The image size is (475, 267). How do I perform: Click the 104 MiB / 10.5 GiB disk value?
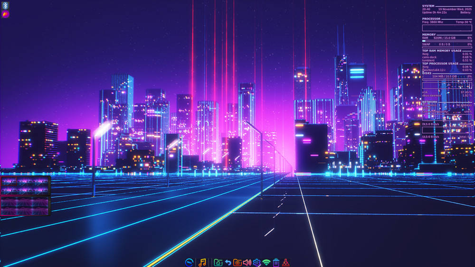click(x=444, y=76)
